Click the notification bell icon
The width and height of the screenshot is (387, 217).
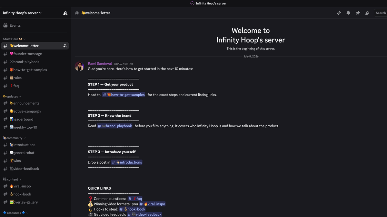coord(348,13)
